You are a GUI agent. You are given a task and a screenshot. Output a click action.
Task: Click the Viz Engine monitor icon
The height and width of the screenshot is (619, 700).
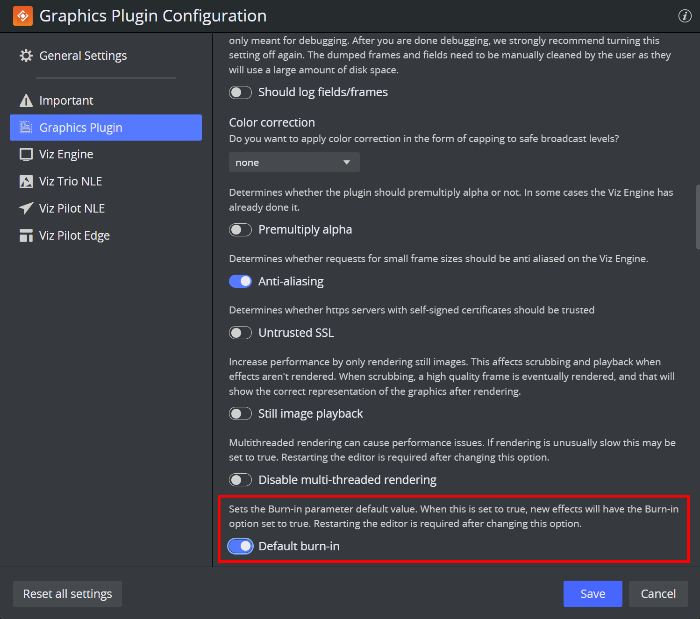pos(26,155)
